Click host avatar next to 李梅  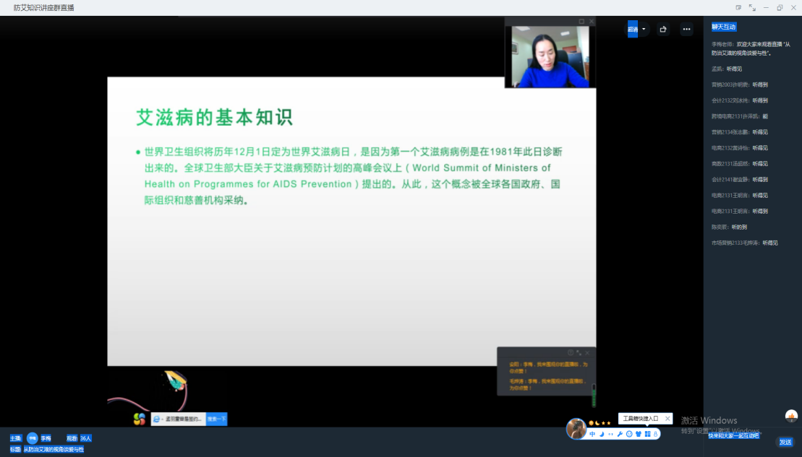click(32, 438)
